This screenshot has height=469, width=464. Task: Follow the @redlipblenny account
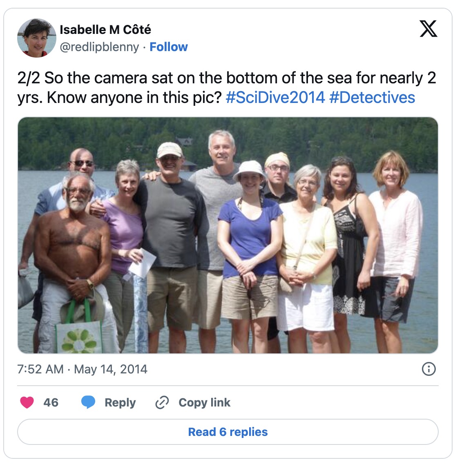pos(169,47)
